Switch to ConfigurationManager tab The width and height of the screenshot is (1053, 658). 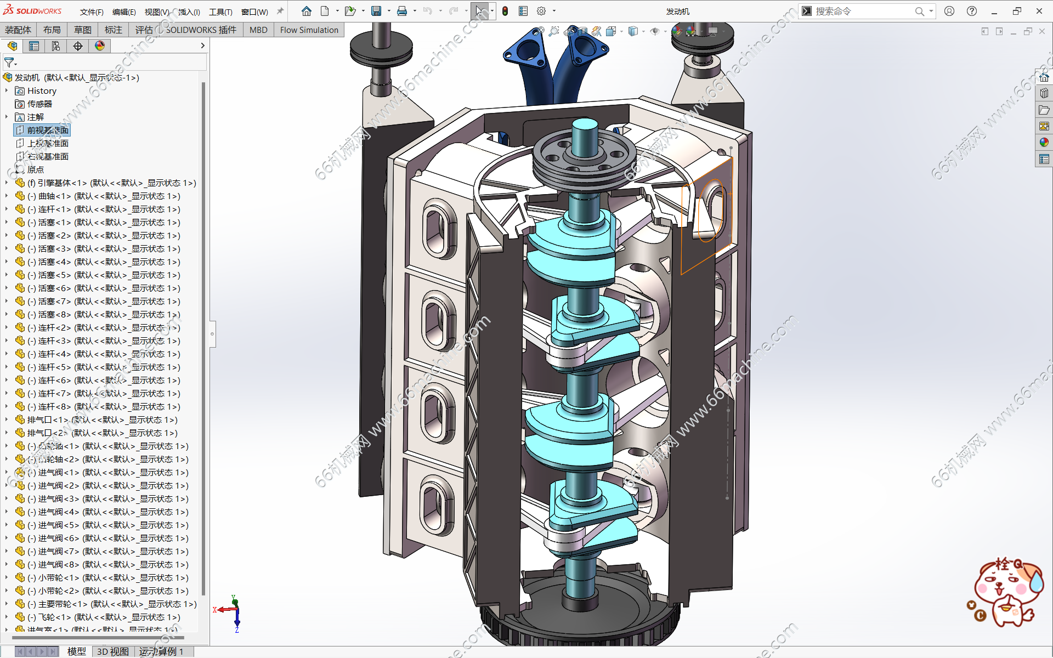(x=56, y=46)
